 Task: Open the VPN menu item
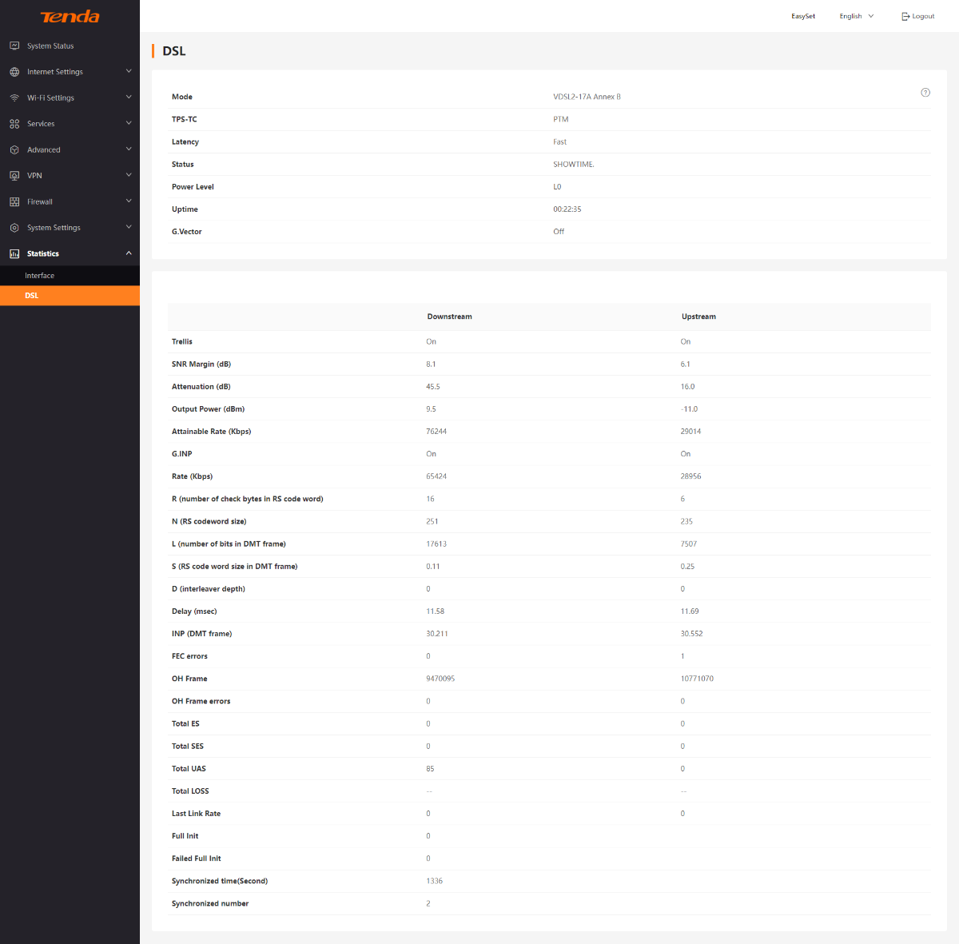[x=70, y=176]
